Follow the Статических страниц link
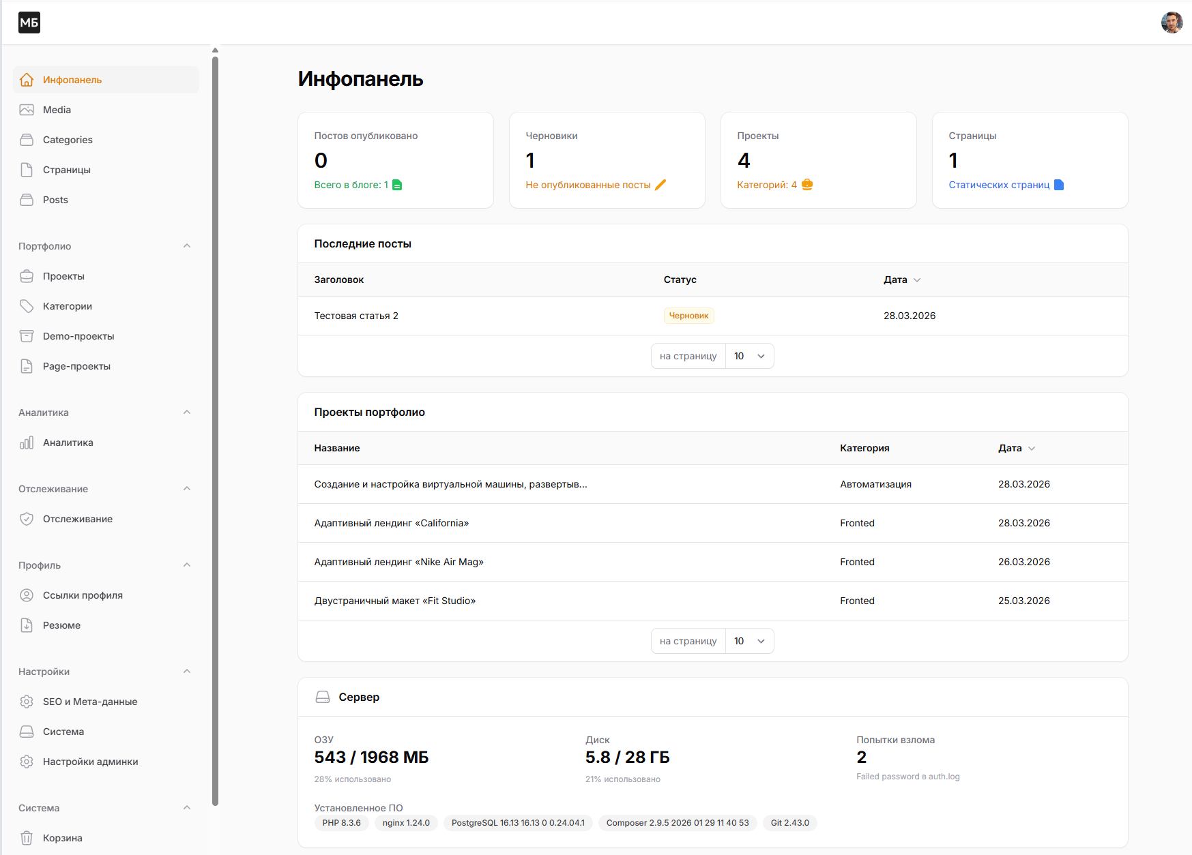The height and width of the screenshot is (855, 1192). pyautogui.click(x=999, y=185)
